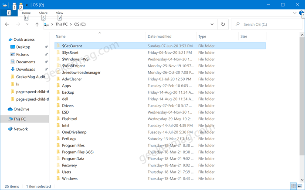Click the Drivers folder icon
Image resolution: width=305 pixels, height=190 pixels.
(x=58, y=105)
